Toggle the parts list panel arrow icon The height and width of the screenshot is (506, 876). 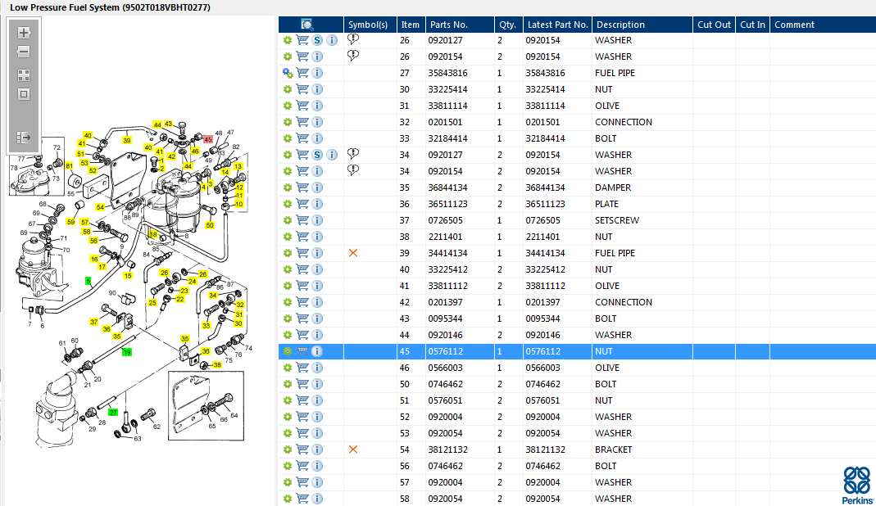[x=24, y=138]
